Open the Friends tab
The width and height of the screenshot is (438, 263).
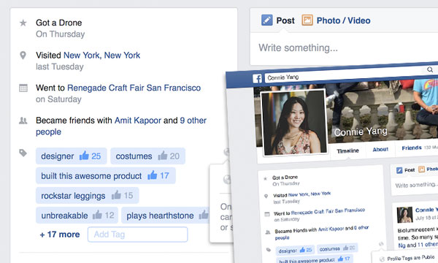(x=412, y=148)
